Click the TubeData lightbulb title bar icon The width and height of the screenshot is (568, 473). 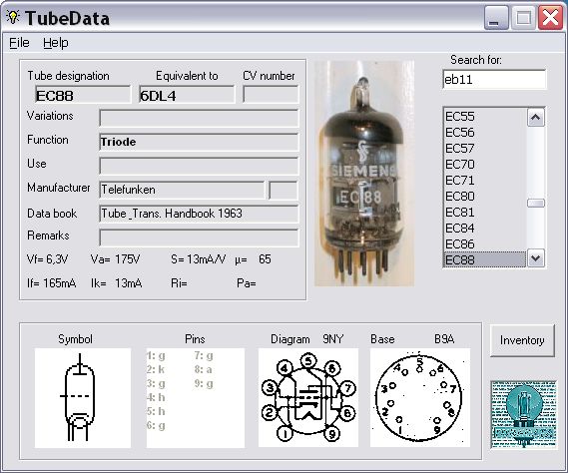[x=13, y=17]
